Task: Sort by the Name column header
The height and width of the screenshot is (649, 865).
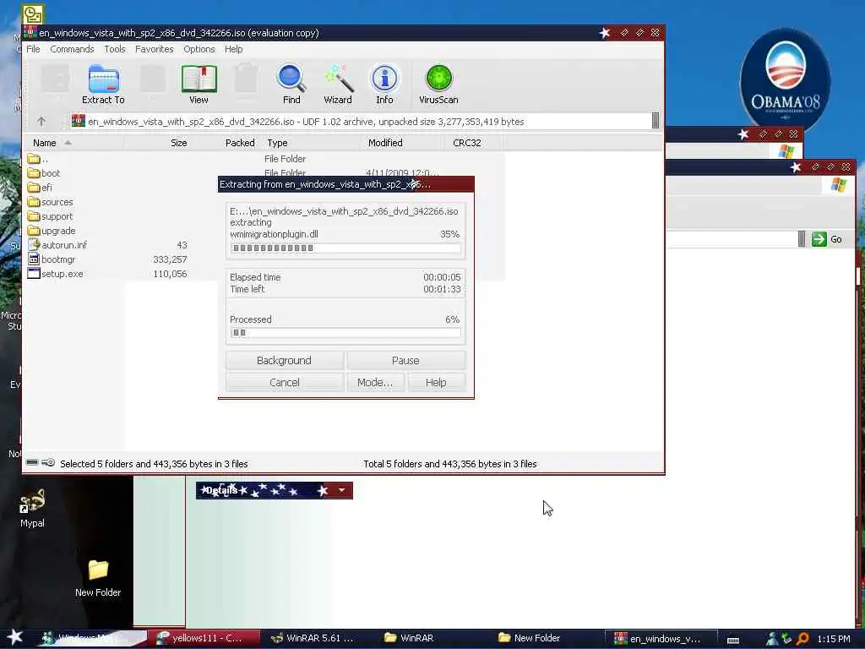Action: click(x=74, y=143)
